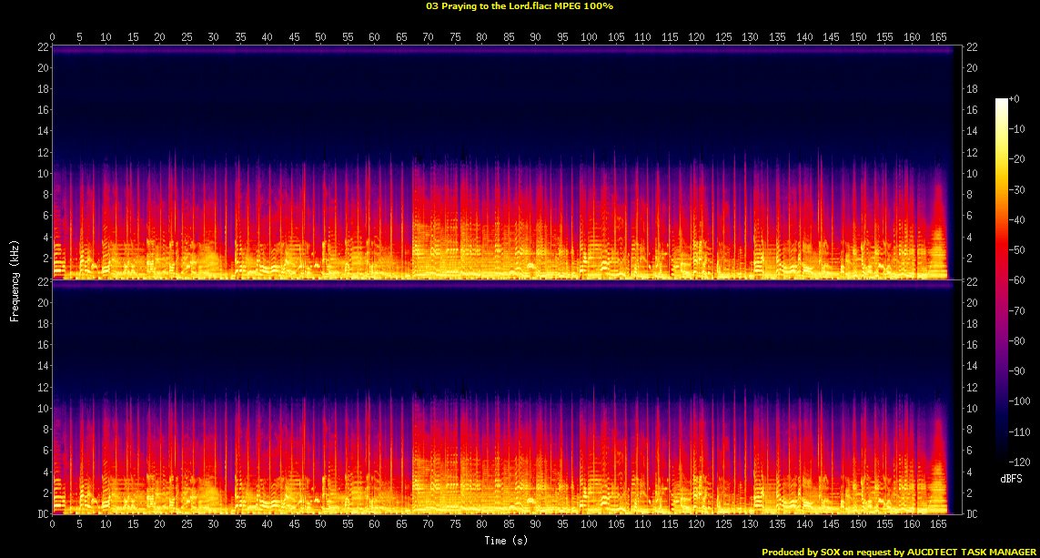Click the 130 tick on top time axis

coord(750,37)
